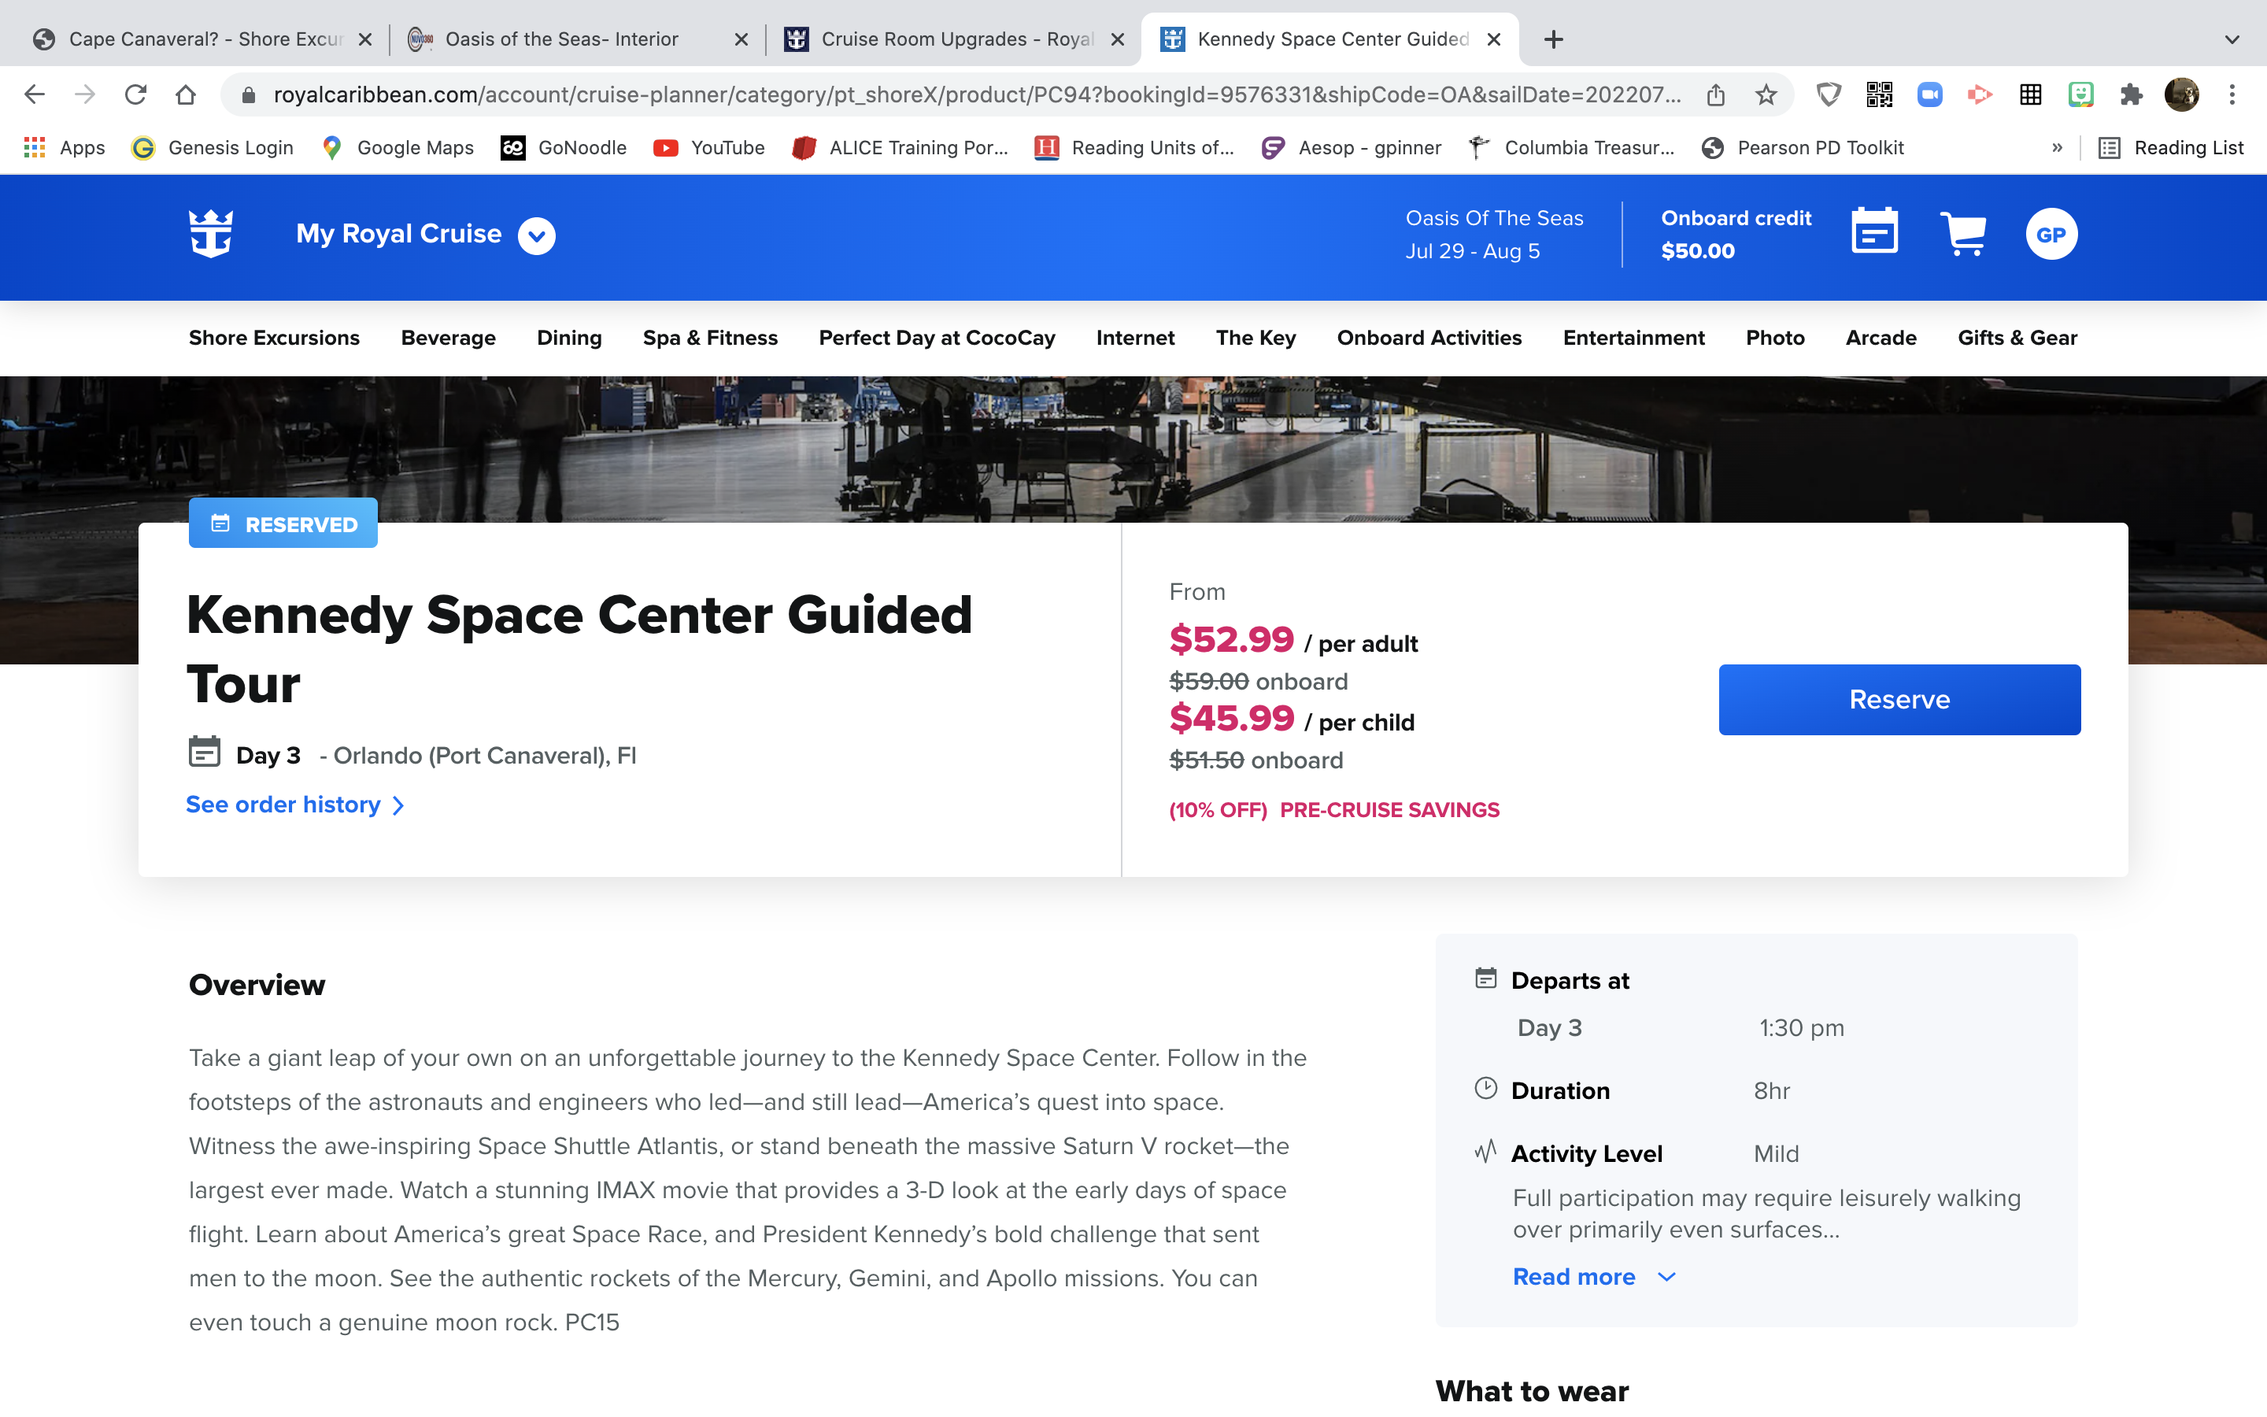Open Photo category
2267x1417 pixels.
click(1775, 338)
